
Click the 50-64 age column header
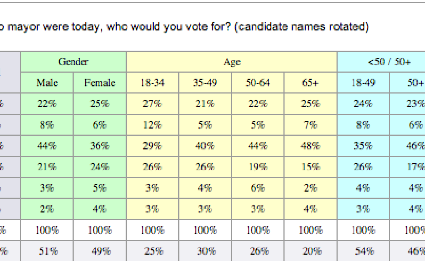(x=257, y=83)
